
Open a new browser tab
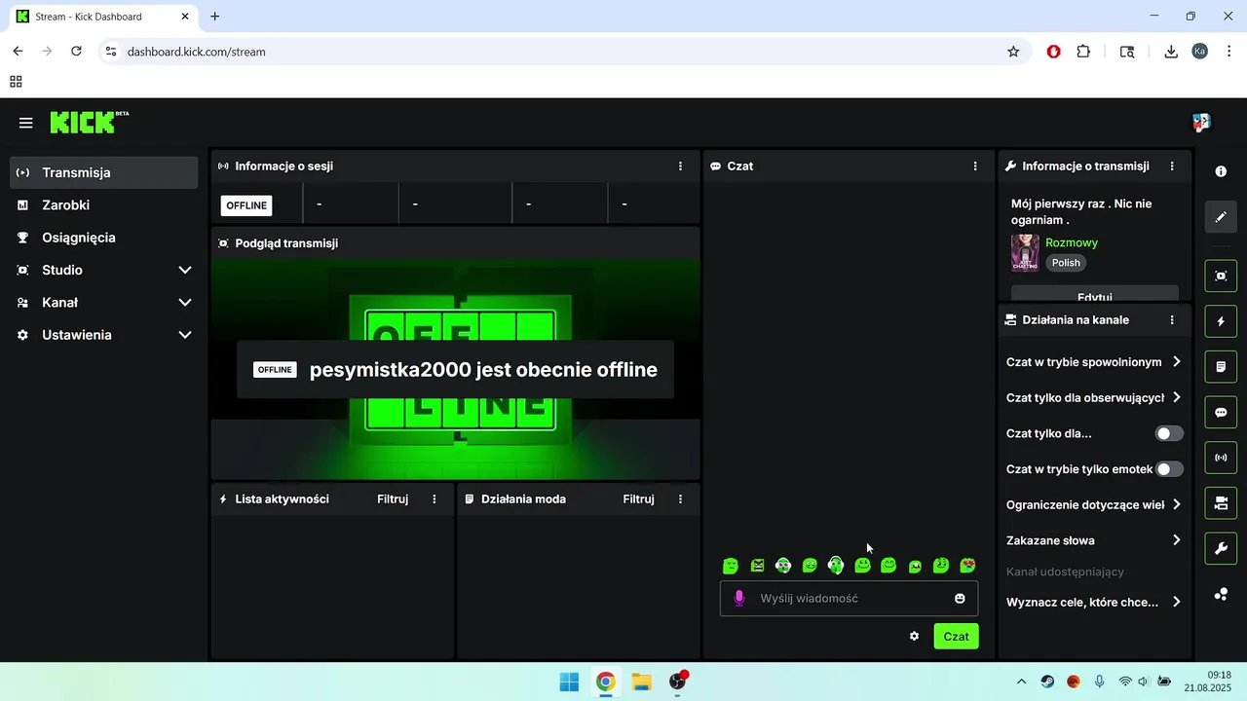point(215,17)
